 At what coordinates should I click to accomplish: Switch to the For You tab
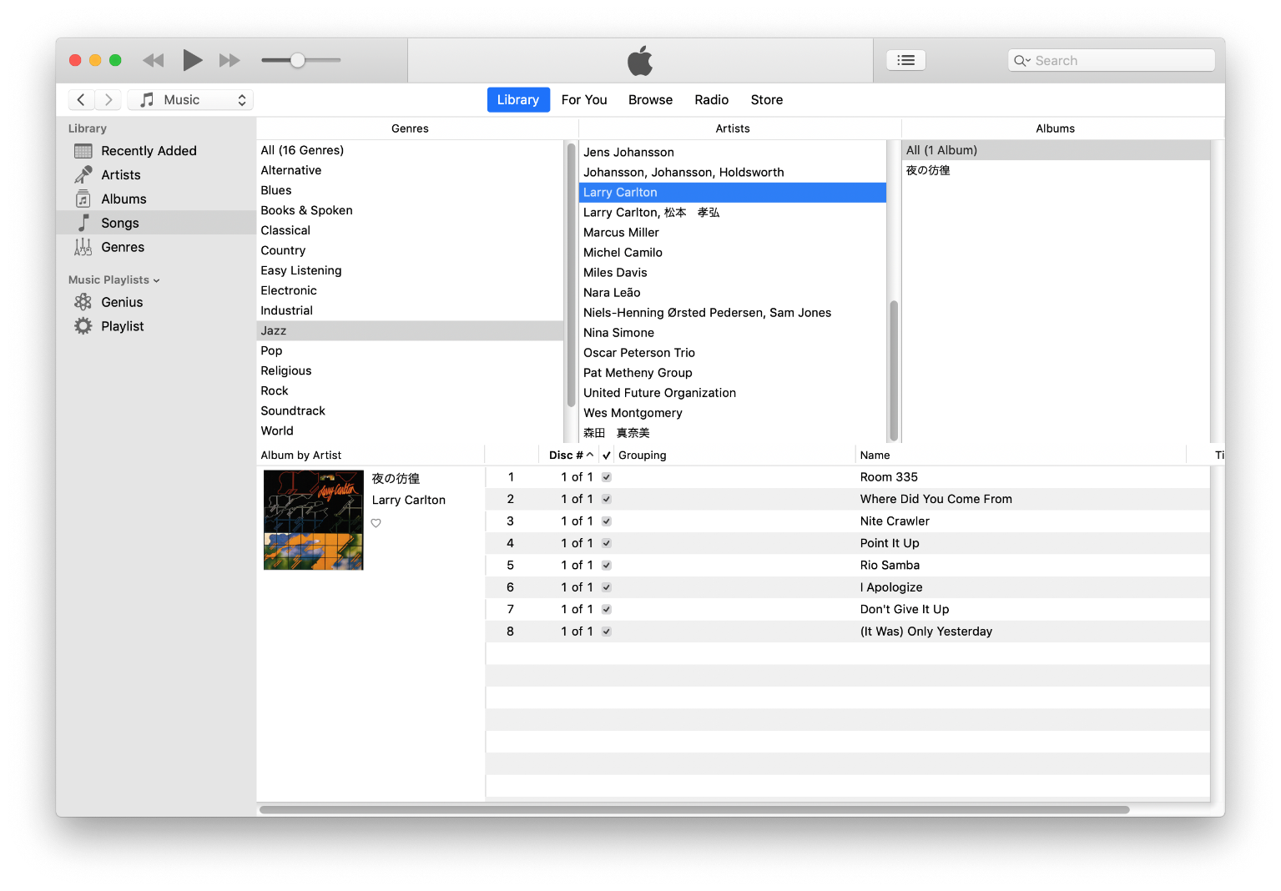pyautogui.click(x=584, y=100)
